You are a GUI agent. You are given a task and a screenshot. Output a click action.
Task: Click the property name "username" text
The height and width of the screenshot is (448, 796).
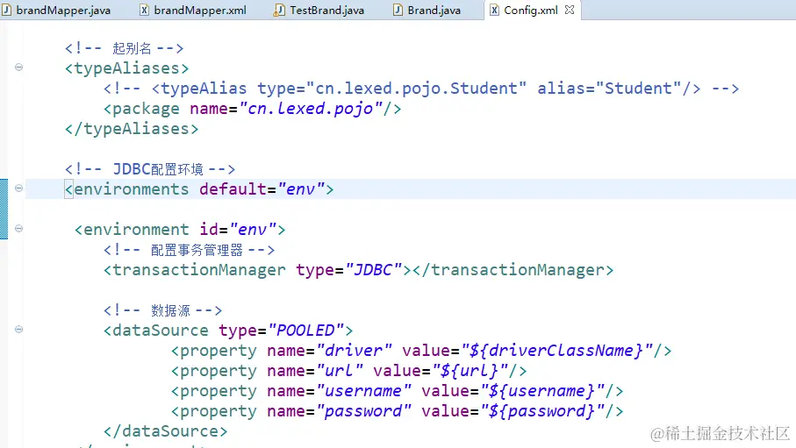coord(363,391)
